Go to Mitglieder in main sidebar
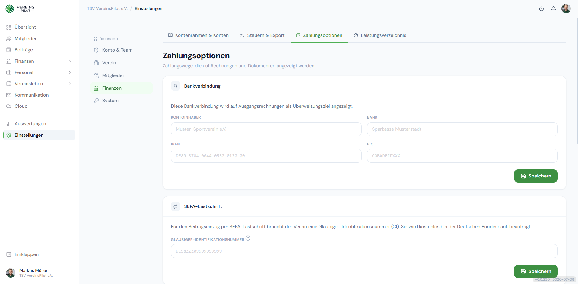Image resolution: width=578 pixels, height=284 pixels. [x=39, y=39]
